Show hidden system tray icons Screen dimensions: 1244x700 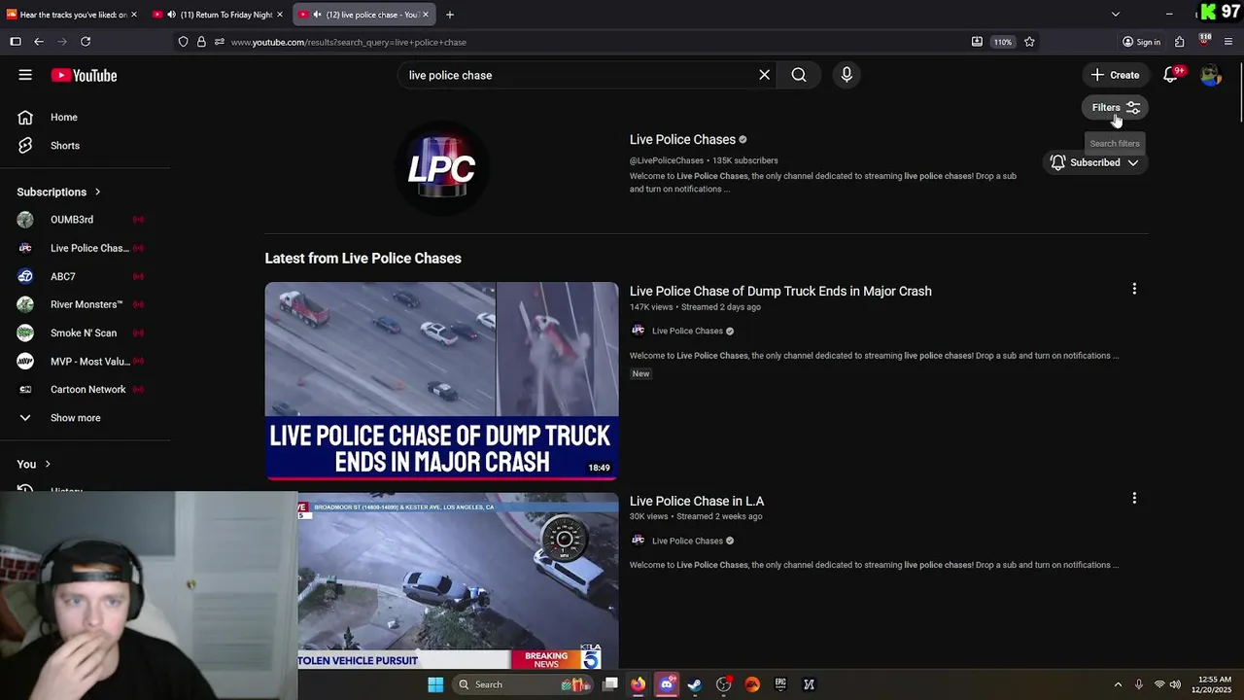coord(1118,684)
